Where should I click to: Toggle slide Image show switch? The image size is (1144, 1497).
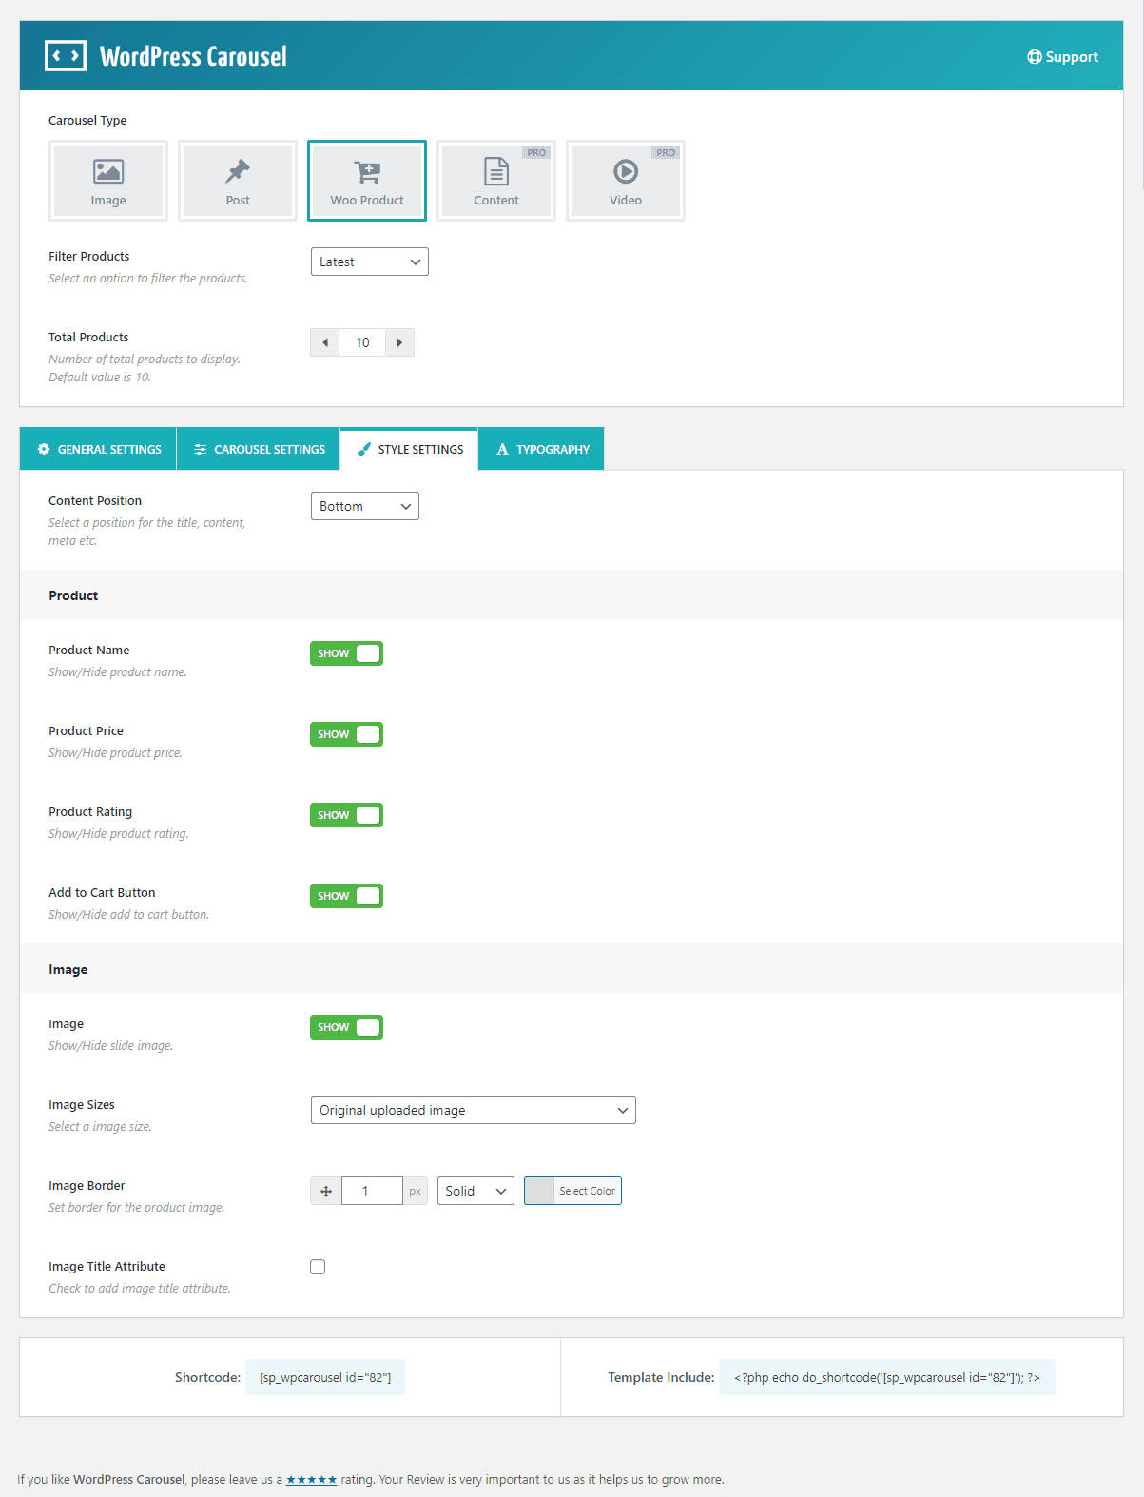346,1027
